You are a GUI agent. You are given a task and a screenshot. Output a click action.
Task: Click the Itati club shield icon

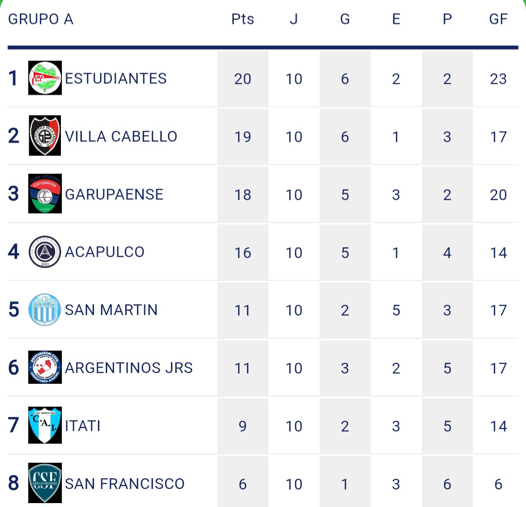(x=45, y=425)
